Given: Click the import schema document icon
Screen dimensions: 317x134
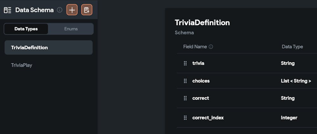Looking at the screenshot, I should pos(87,10).
